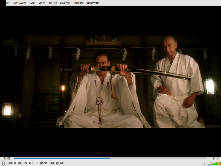The height and width of the screenshot is (166, 221).
Task: Click the video frame showing the sword scene
Action: click(x=110, y=82)
